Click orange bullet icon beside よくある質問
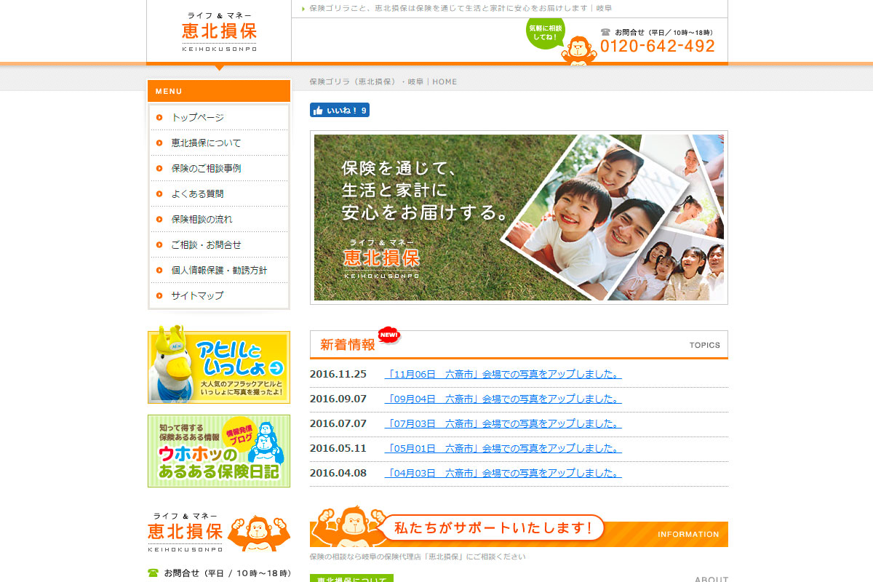This screenshot has width=873, height=582. click(159, 194)
